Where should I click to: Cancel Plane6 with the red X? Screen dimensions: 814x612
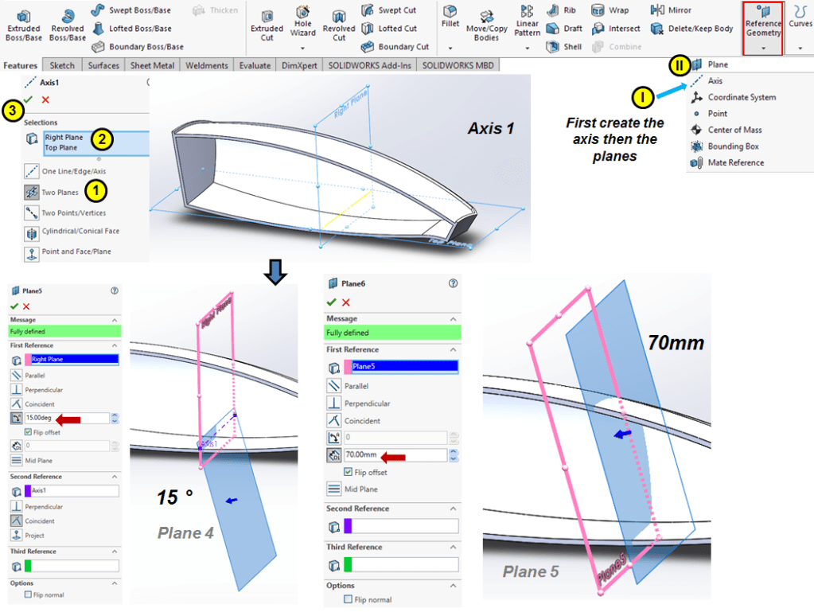(345, 302)
